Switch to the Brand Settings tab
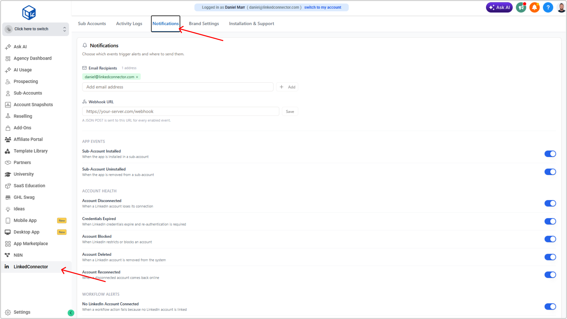 (x=204, y=24)
